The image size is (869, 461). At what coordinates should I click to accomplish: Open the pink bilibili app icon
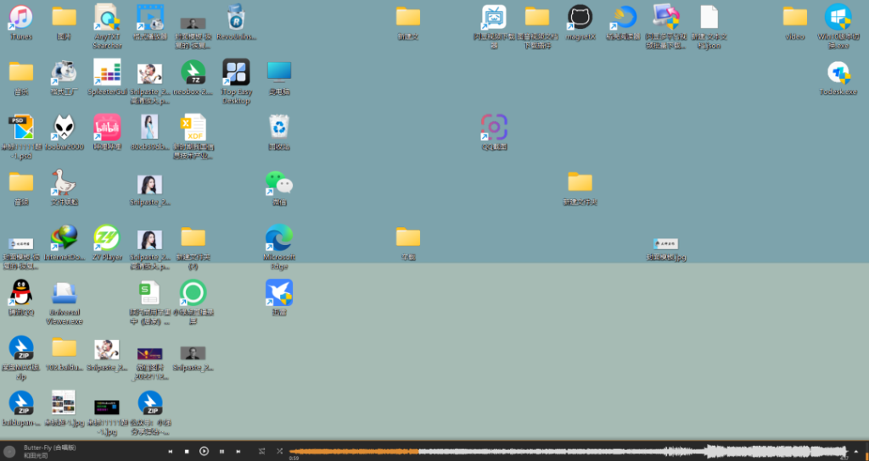click(107, 128)
